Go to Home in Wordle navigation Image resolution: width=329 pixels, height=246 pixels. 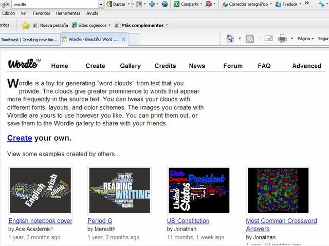(x=60, y=66)
